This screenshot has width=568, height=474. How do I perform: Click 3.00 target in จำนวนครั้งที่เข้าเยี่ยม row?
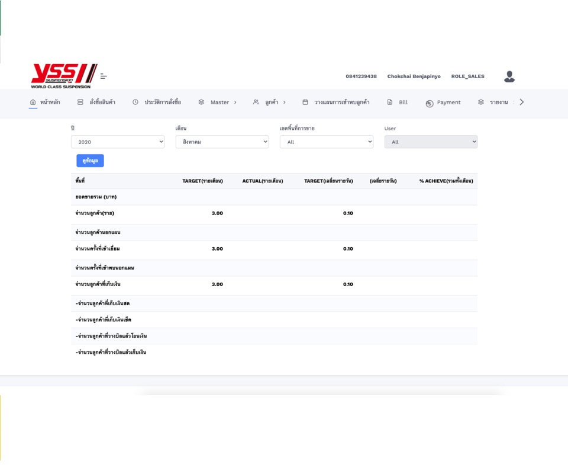pyautogui.click(x=217, y=249)
